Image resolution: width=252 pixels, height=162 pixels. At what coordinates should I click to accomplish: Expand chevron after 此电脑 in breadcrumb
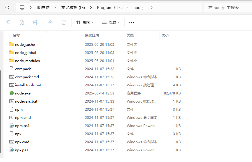55,8
